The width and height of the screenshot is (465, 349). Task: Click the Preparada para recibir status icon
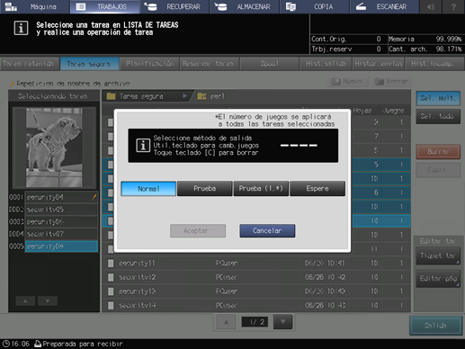[x=38, y=344]
